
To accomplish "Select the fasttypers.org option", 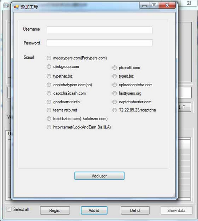I will [115, 93].
